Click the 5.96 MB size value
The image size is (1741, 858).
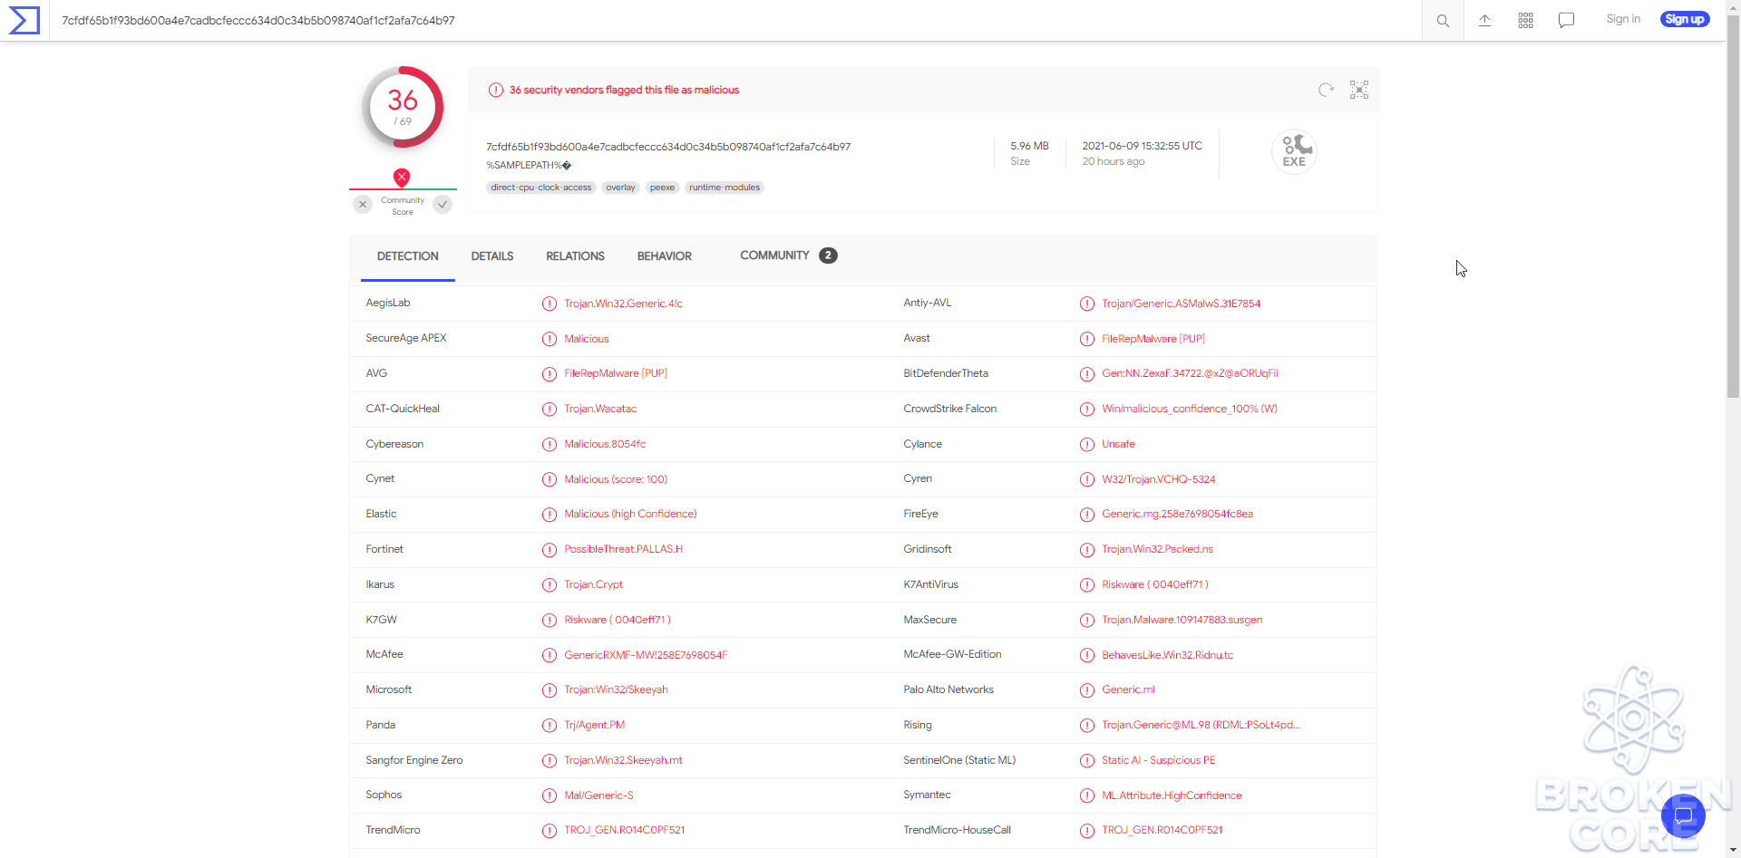coord(1029,146)
